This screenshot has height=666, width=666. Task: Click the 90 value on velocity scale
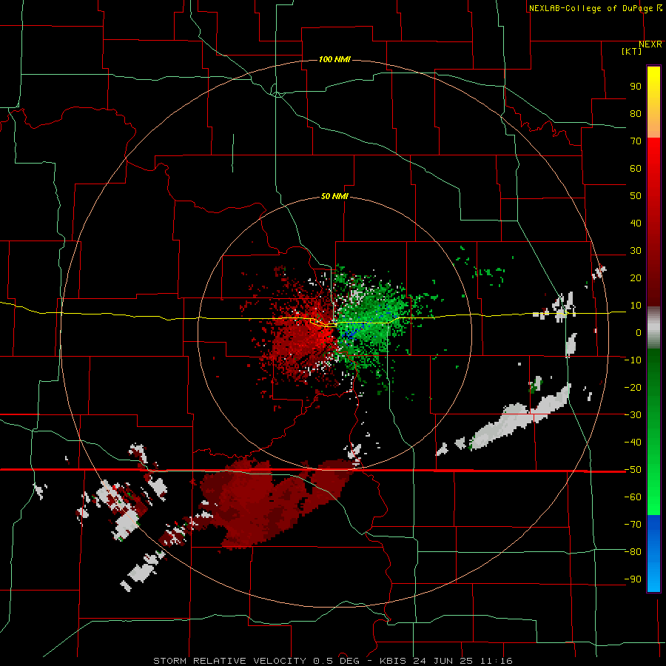636,87
